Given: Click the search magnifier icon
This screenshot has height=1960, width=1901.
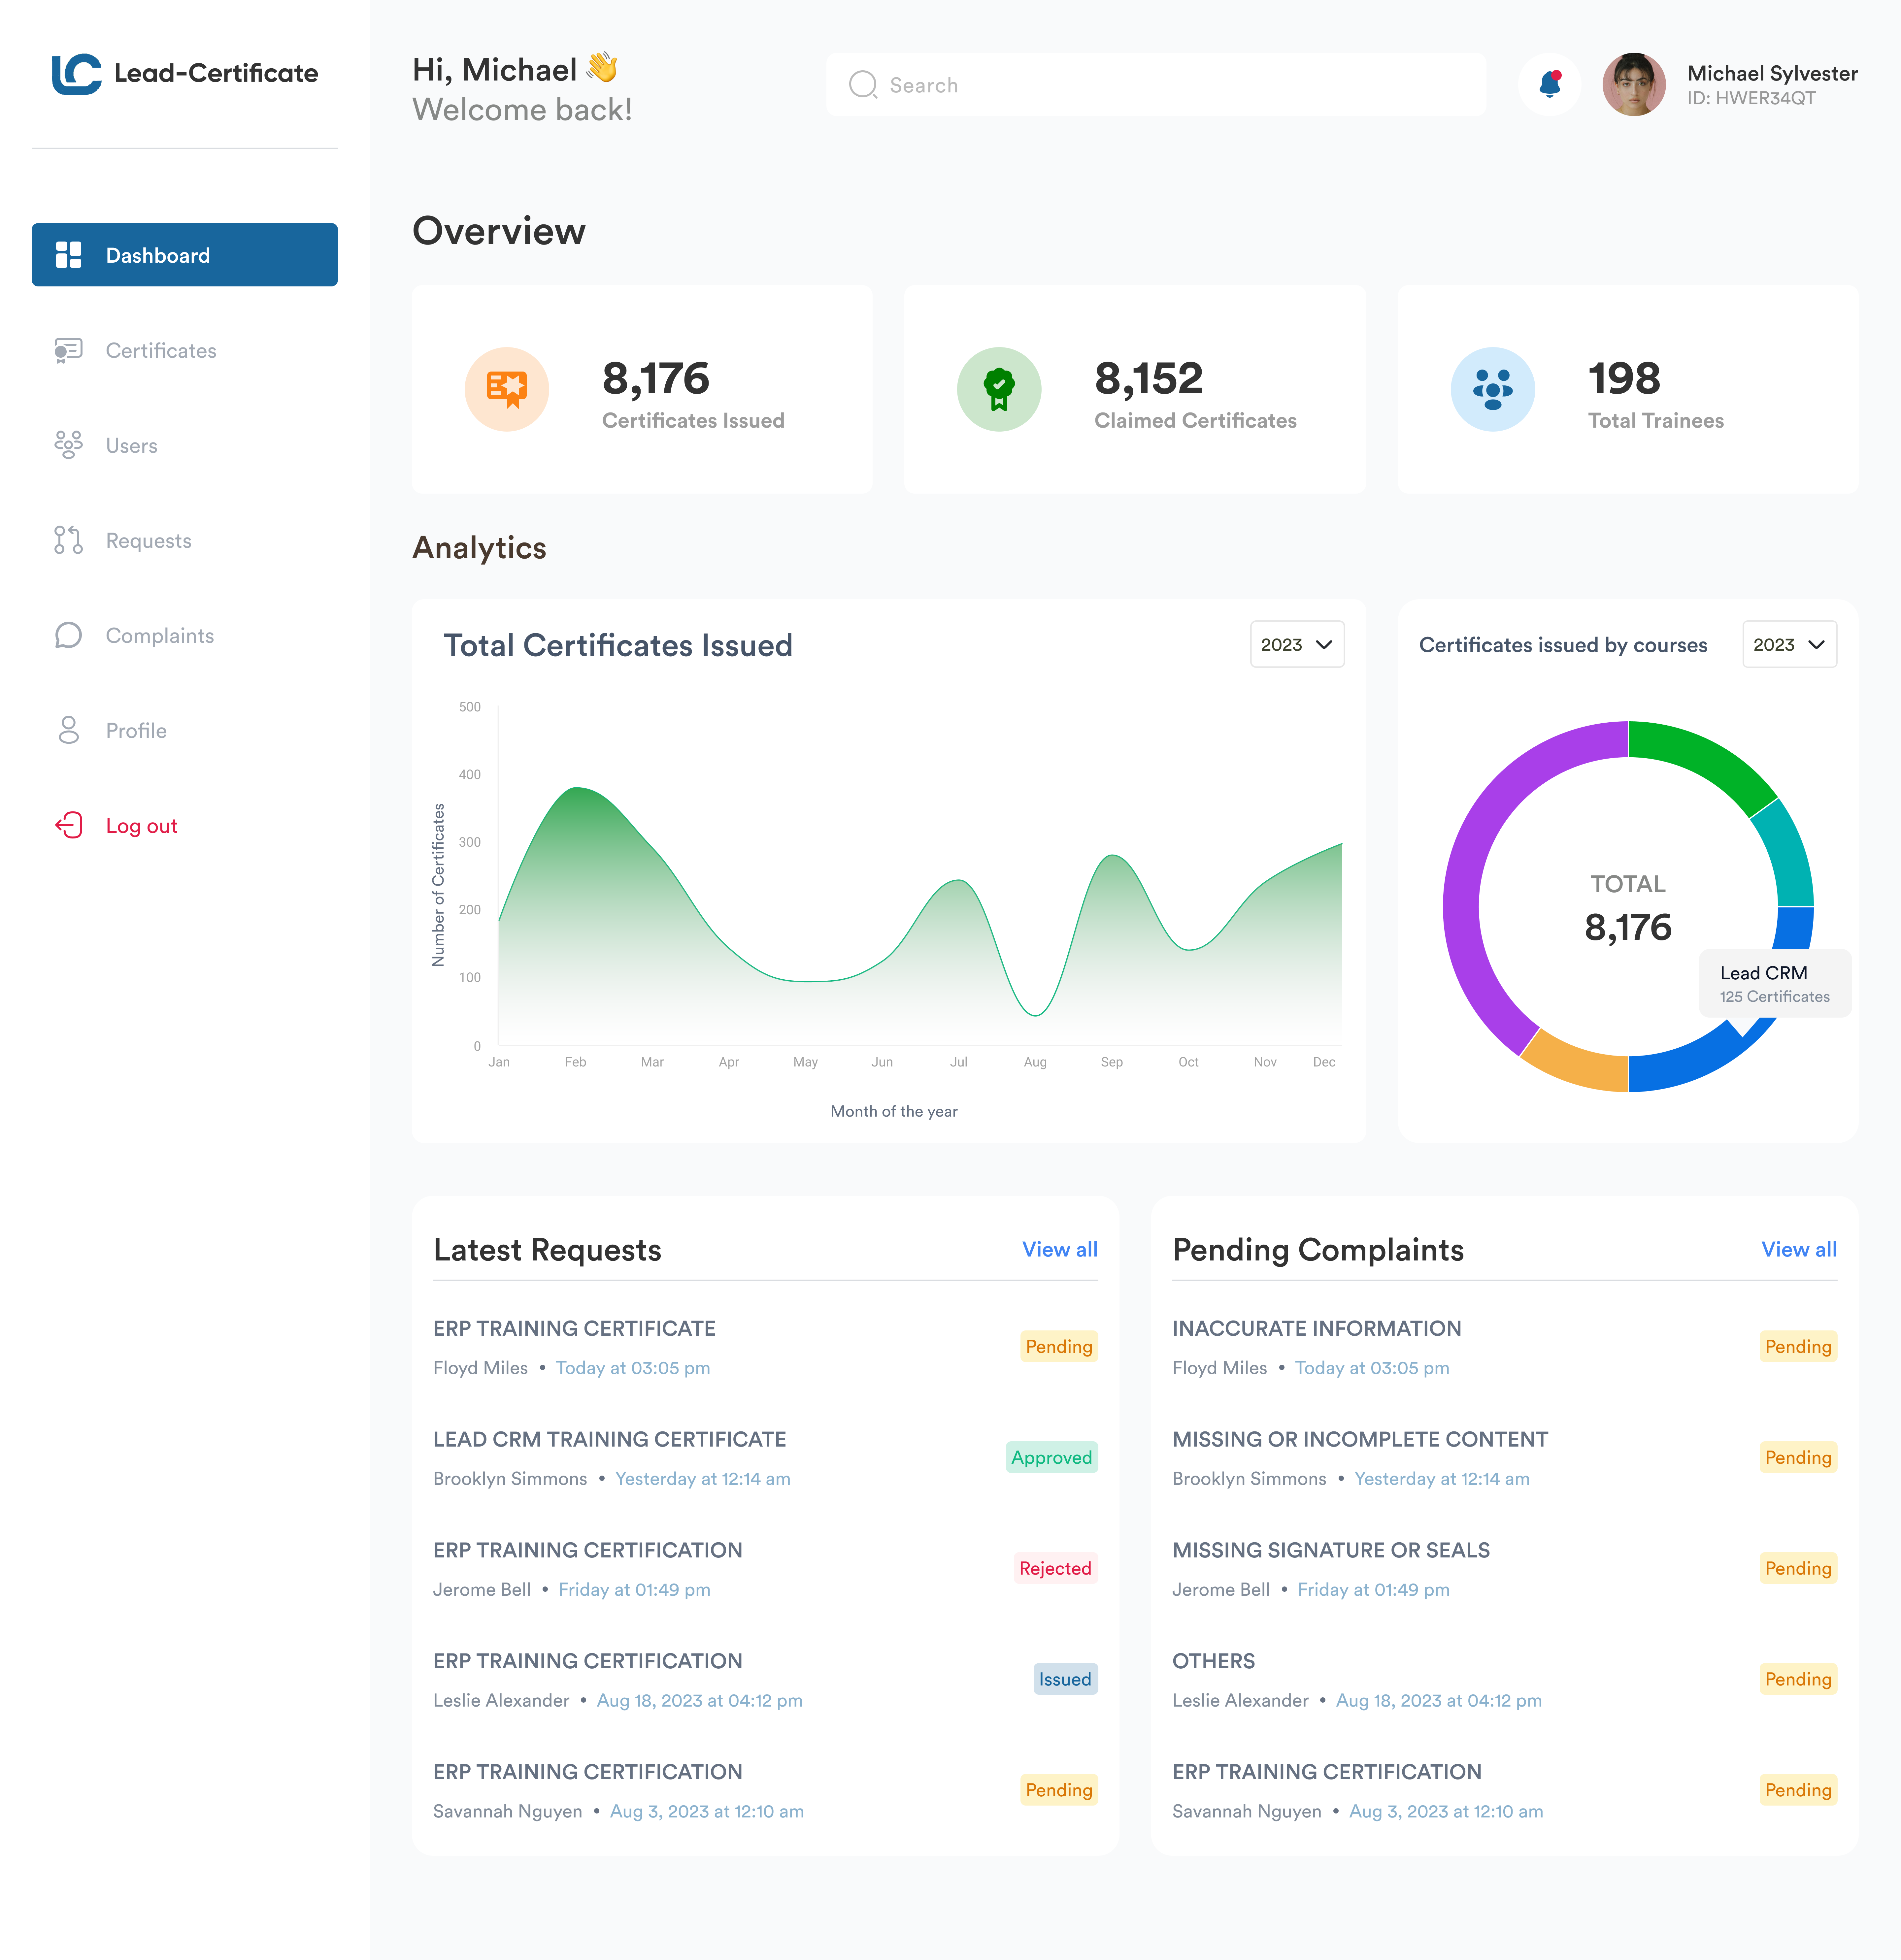Looking at the screenshot, I should click(x=863, y=85).
